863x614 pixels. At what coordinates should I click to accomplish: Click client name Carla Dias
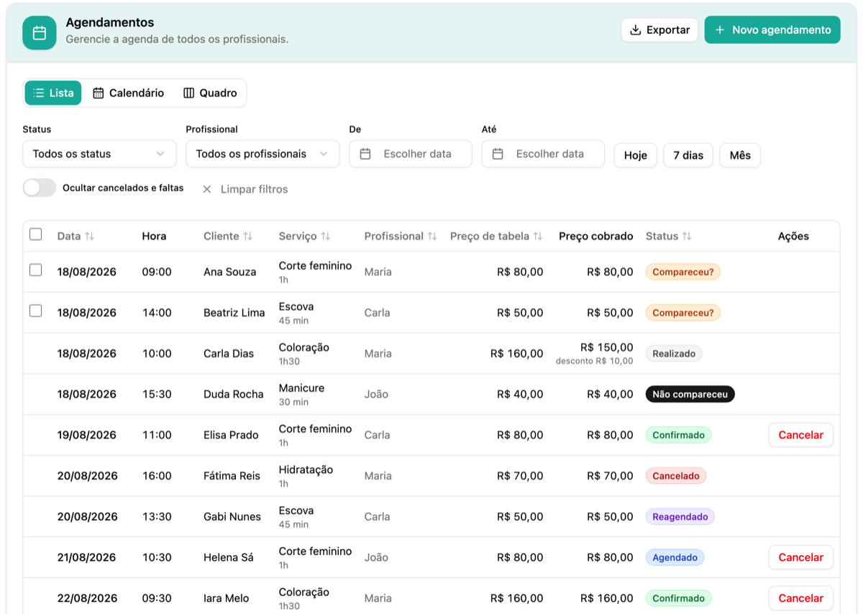pyautogui.click(x=229, y=354)
